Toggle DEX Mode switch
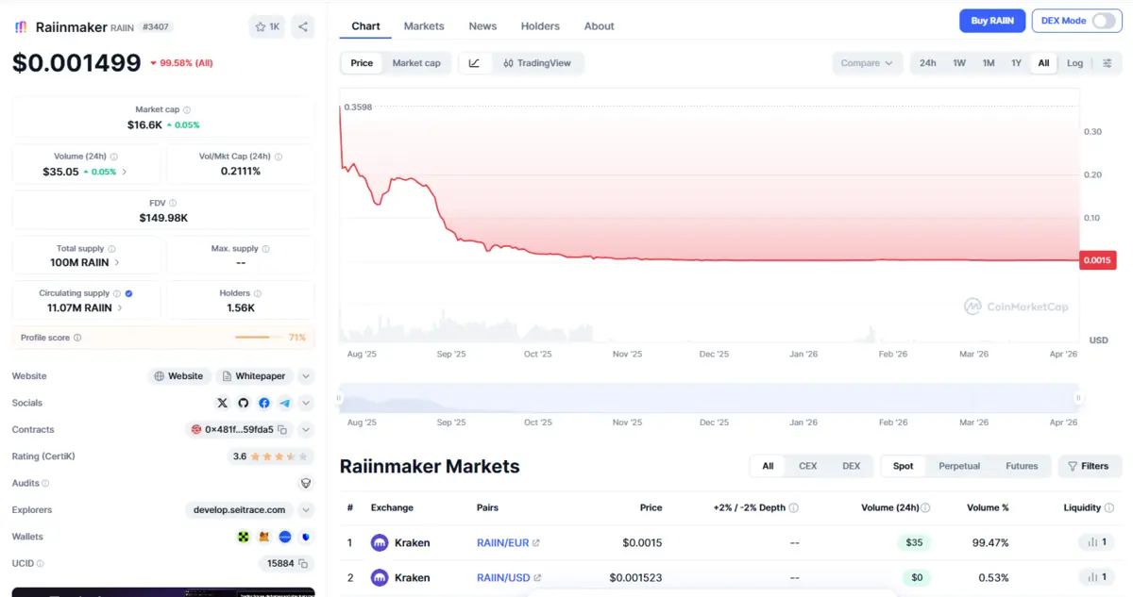The width and height of the screenshot is (1133, 597). (1103, 21)
